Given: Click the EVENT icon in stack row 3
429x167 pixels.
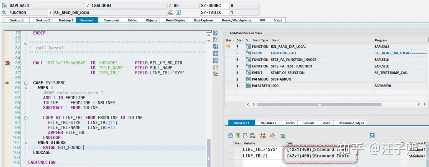Looking at the screenshot, I should [248, 73].
